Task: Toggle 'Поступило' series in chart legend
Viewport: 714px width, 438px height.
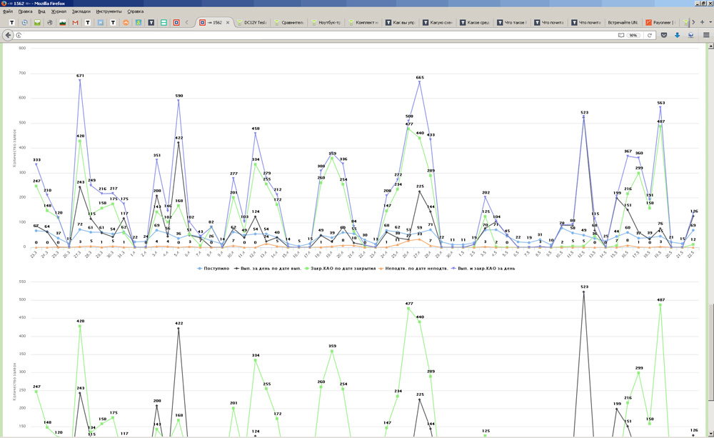Action: 213,269
